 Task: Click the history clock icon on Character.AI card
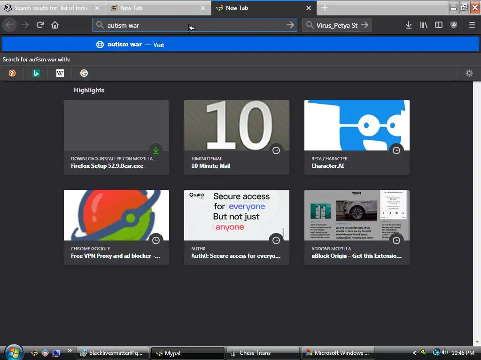pos(396,150)
